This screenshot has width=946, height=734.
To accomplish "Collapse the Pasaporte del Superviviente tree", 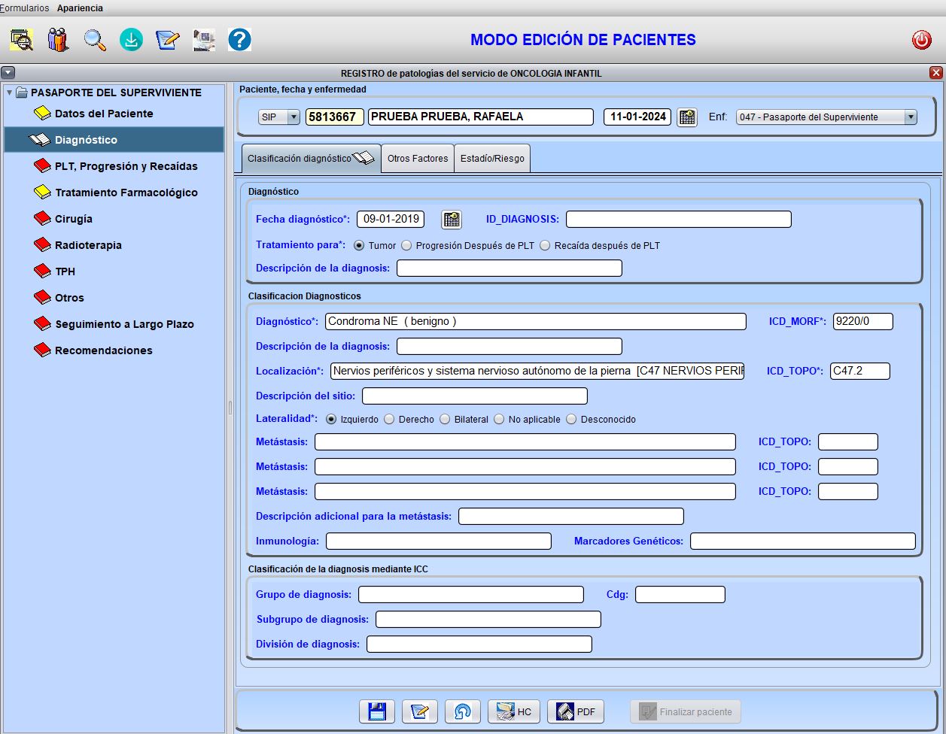I will [9, 93].
